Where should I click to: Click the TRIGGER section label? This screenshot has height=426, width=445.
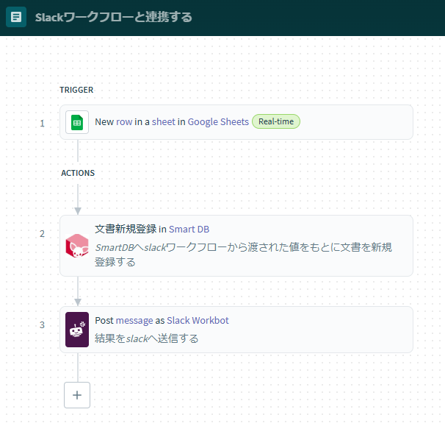pyautogui.click(x=76, y=90)
